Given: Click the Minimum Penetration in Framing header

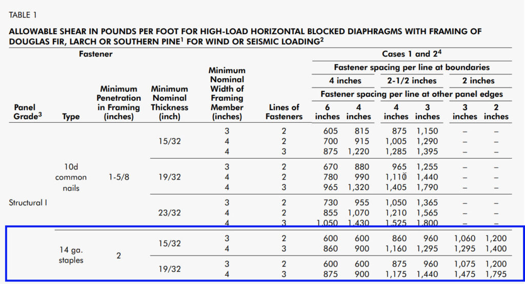Looking at the screenshot, I should click(118, 102).
